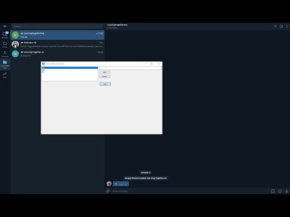Maximize the small dialog window

click(152, 63)
